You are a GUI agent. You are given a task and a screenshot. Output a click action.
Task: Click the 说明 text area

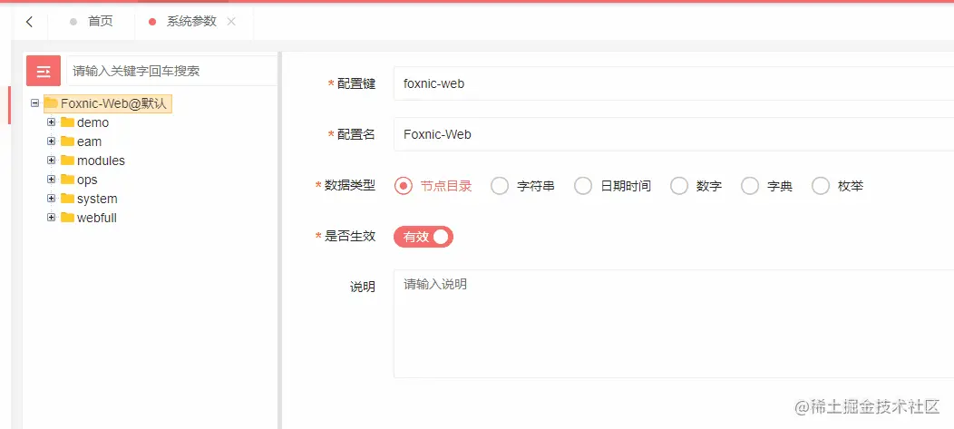pyautogui.click(x=674, y=324)
